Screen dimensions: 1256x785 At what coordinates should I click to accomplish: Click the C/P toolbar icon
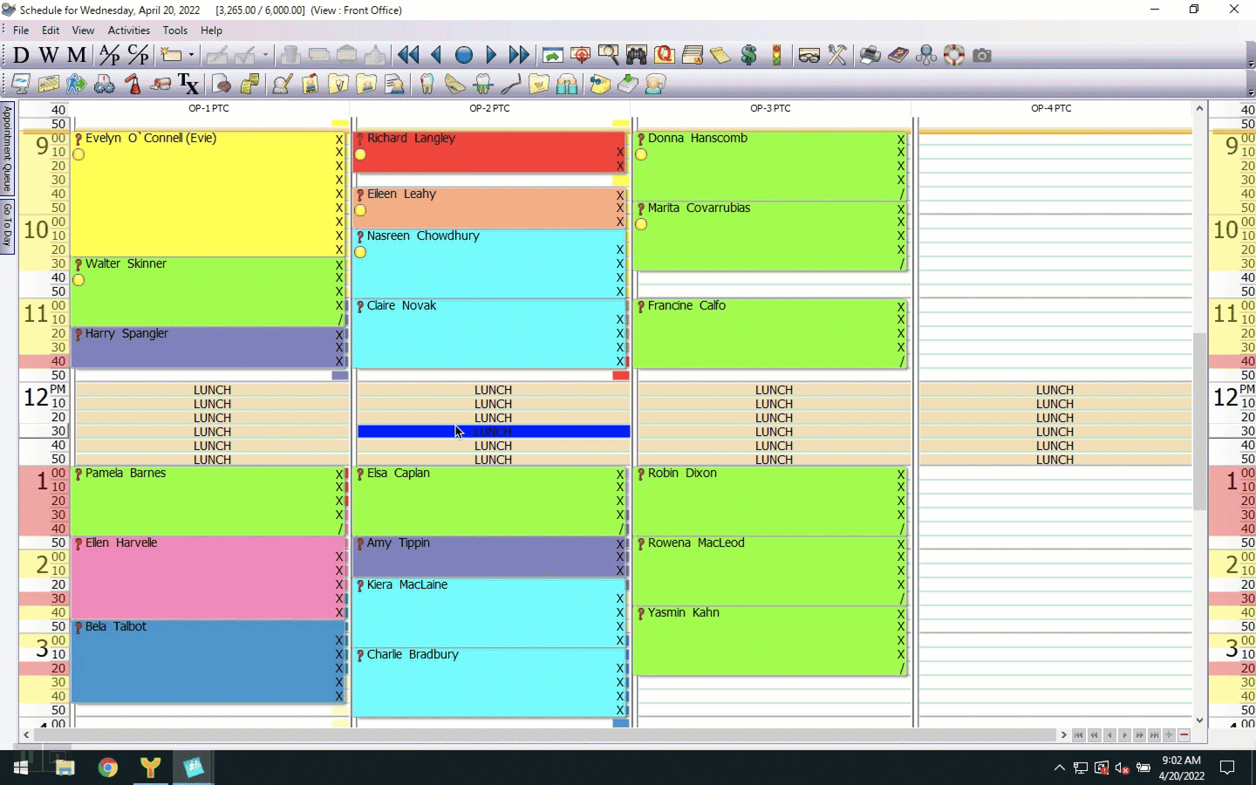[138, 55]
